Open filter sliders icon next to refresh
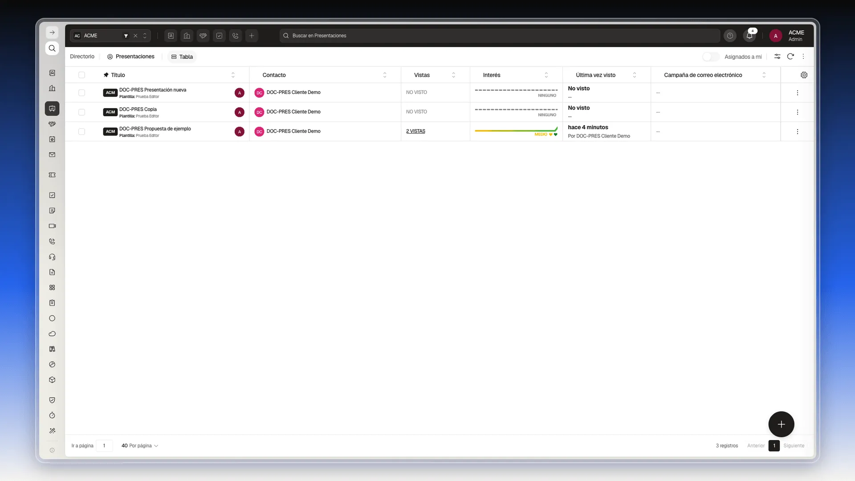The height and width of the screenshot is (481, 855). pyautogui.click(x=777, y=57)
